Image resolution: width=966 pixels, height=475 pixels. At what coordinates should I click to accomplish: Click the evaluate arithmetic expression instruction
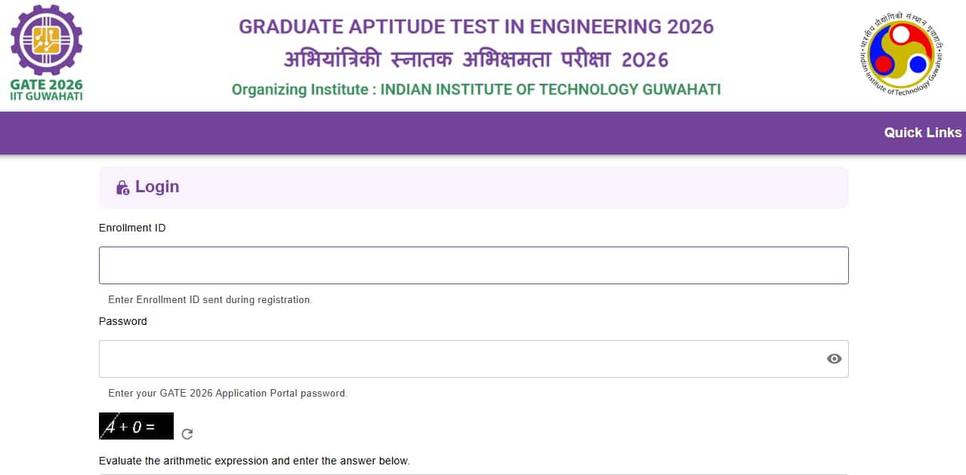click(x=254, y=461)
